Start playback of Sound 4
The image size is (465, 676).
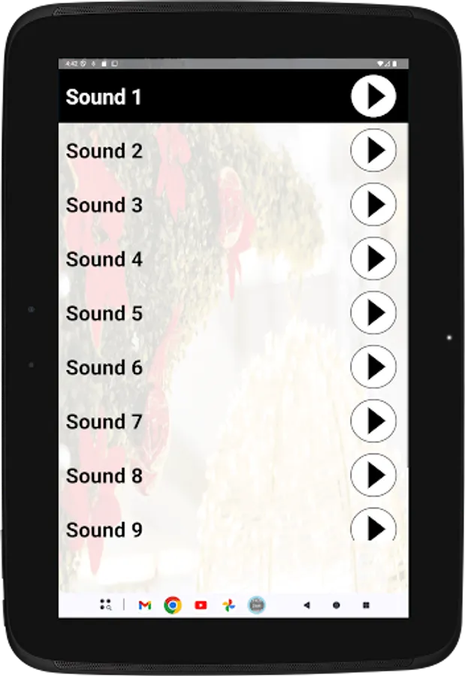tap(373, 258)
